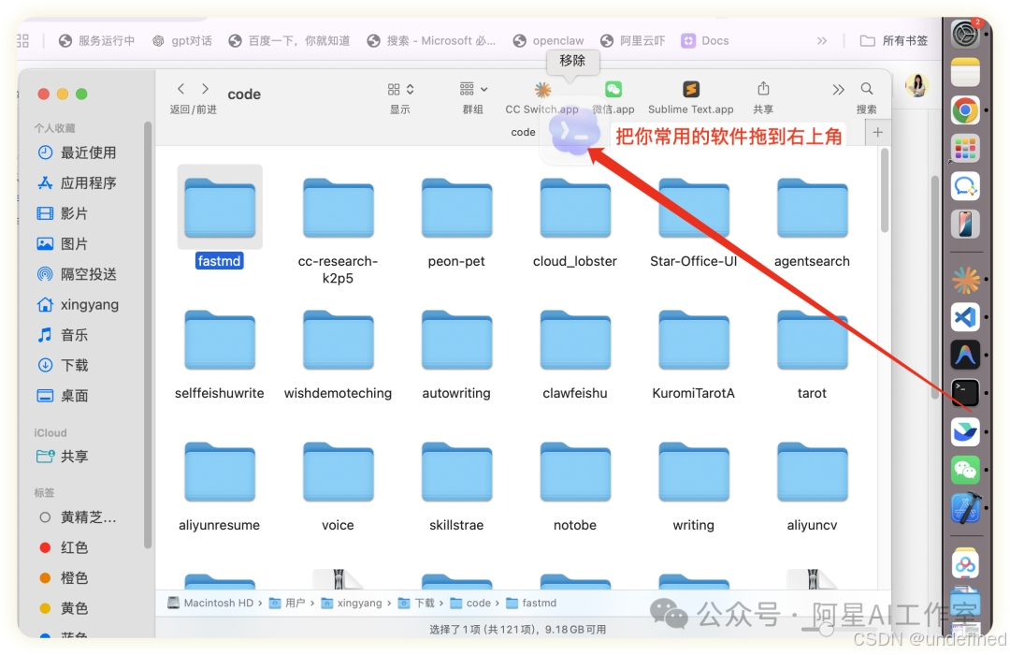Click Macintosh HD in path bar
1010x655 pixels.
(210, 603)
